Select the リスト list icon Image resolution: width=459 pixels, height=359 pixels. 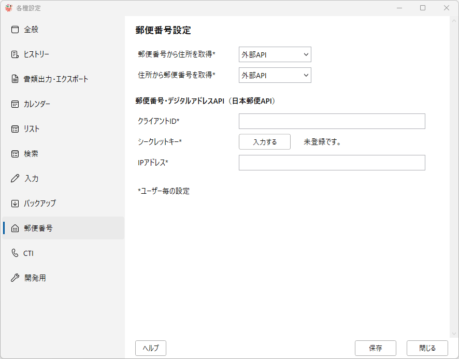[15, 129]
